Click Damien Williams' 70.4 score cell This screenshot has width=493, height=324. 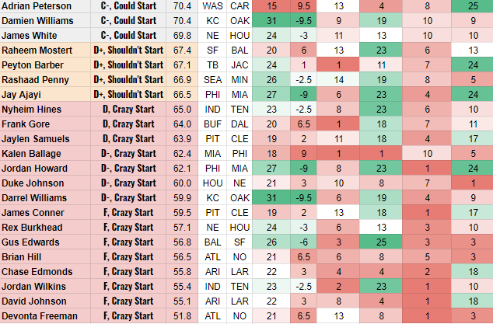[x=182, y=21]
